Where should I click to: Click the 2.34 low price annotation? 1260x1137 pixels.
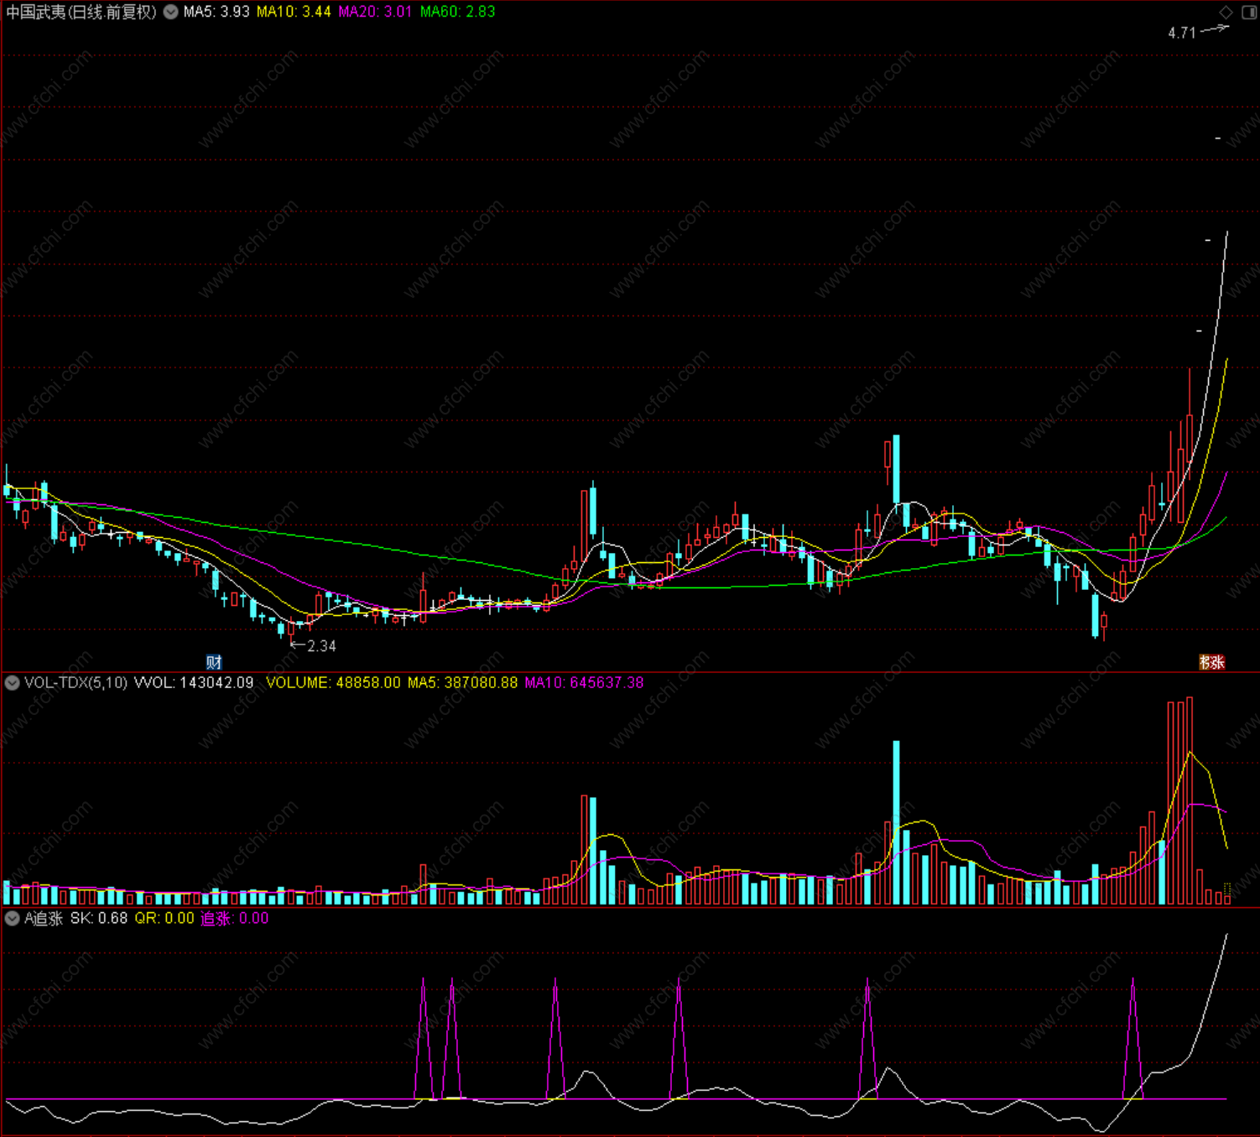(321, 646)
